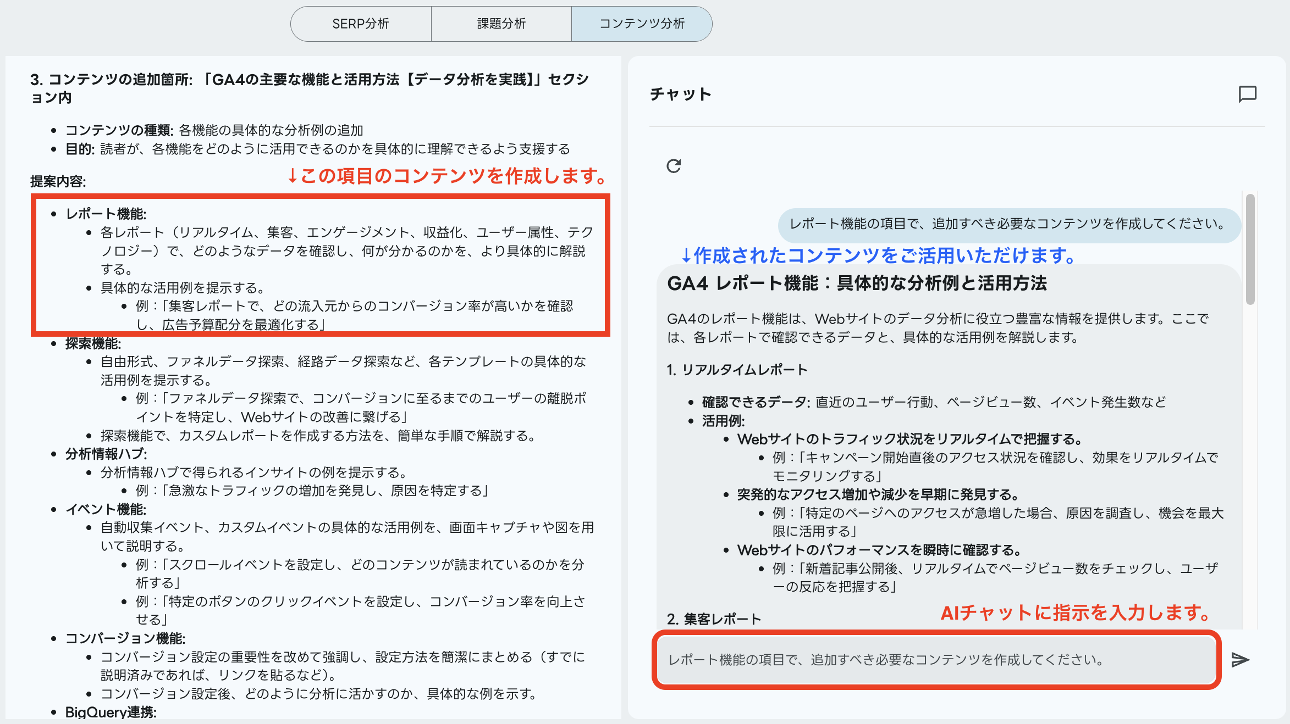Click the 提案内容: label
This screenshot has height=724, width=1290.
point(58,181)
